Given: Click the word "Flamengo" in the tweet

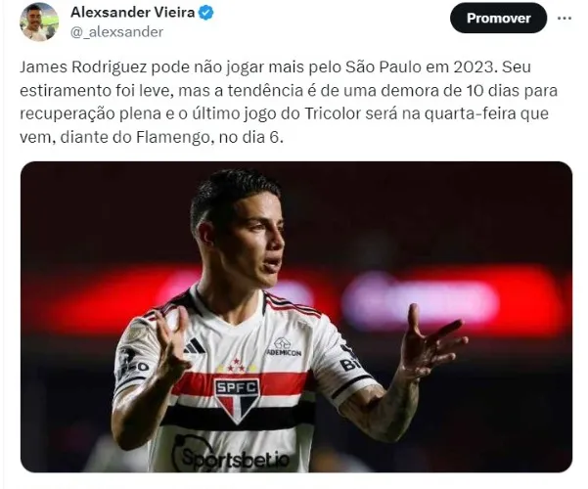Looking at the screenshot, I should (x=173, y=137).
